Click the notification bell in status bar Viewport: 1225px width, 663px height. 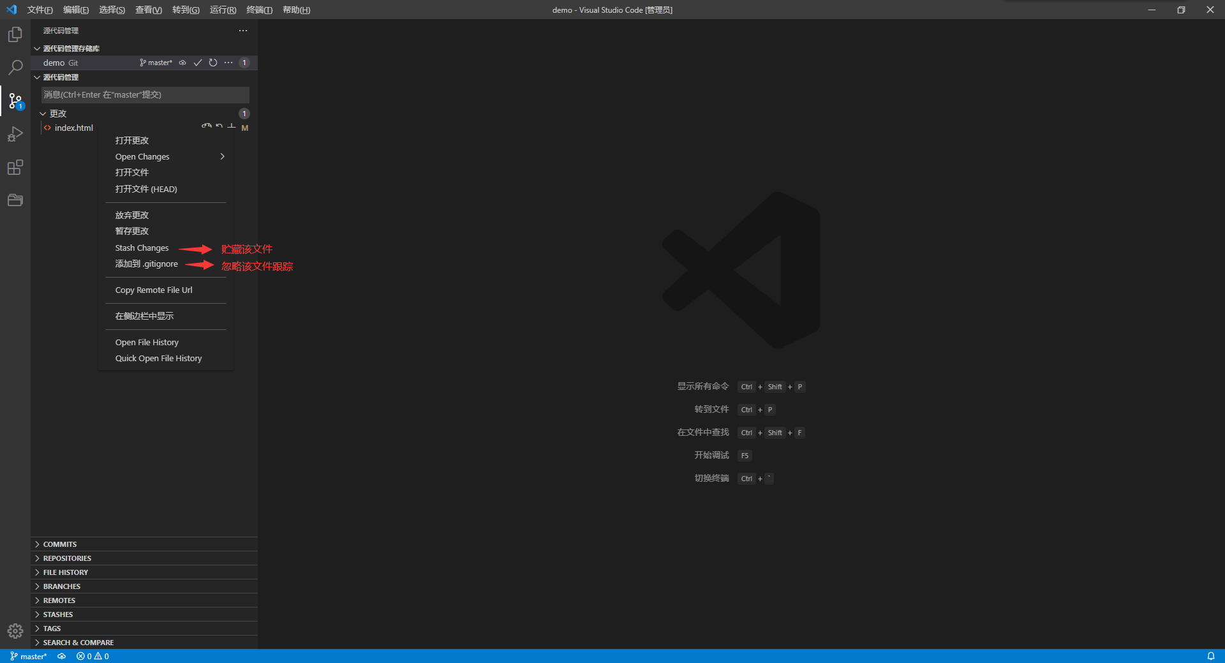(x=1210, y=656)
